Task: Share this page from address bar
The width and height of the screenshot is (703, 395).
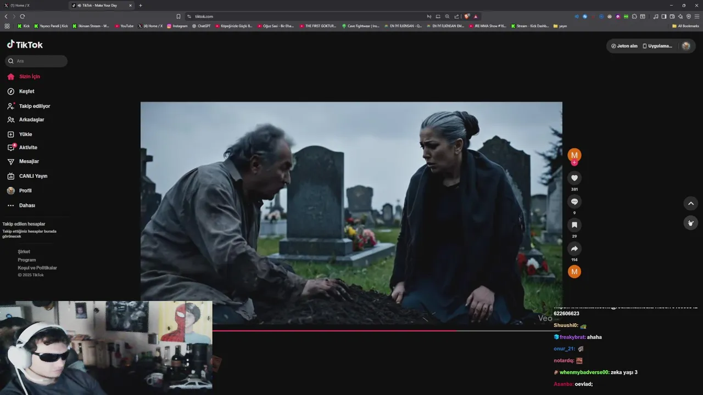Action: pyautogui.click(x=456, y=16)
